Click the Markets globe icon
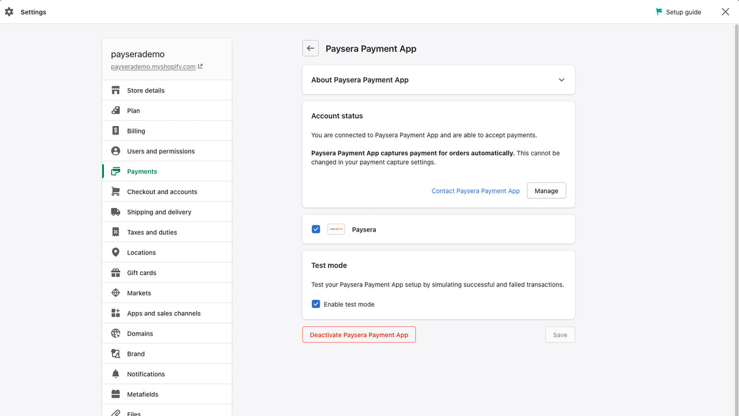Screen dimensions: 739x416 (115, 292)
